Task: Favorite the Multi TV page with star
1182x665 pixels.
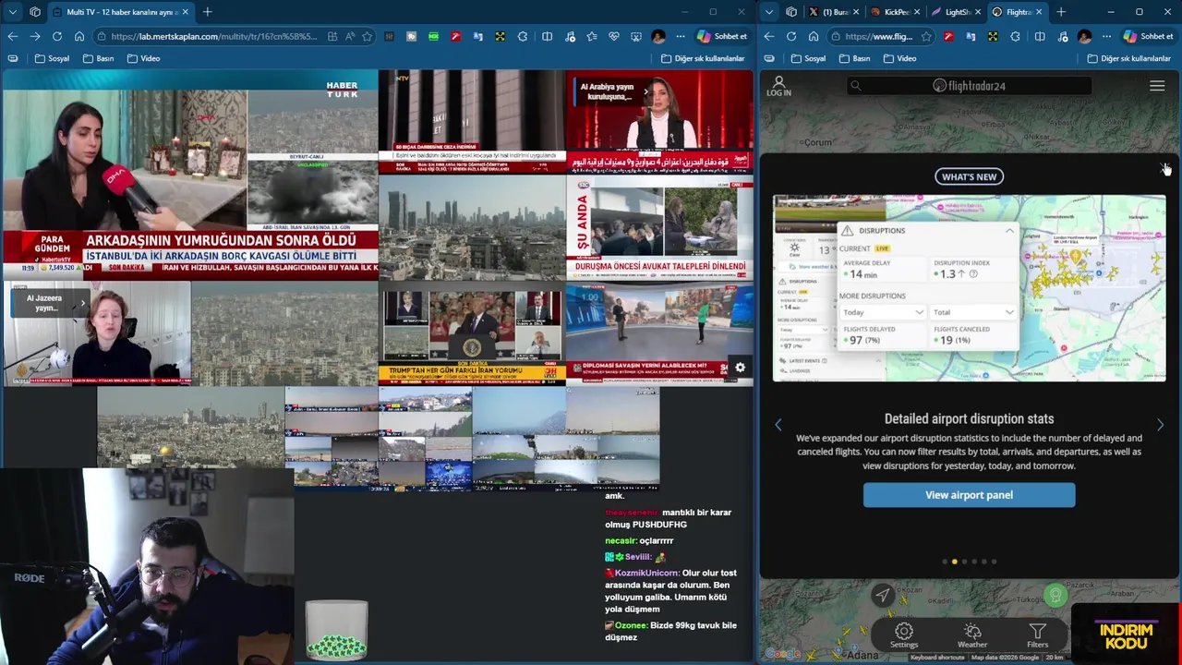Action: pyautogui.click(x=368, y=36)
